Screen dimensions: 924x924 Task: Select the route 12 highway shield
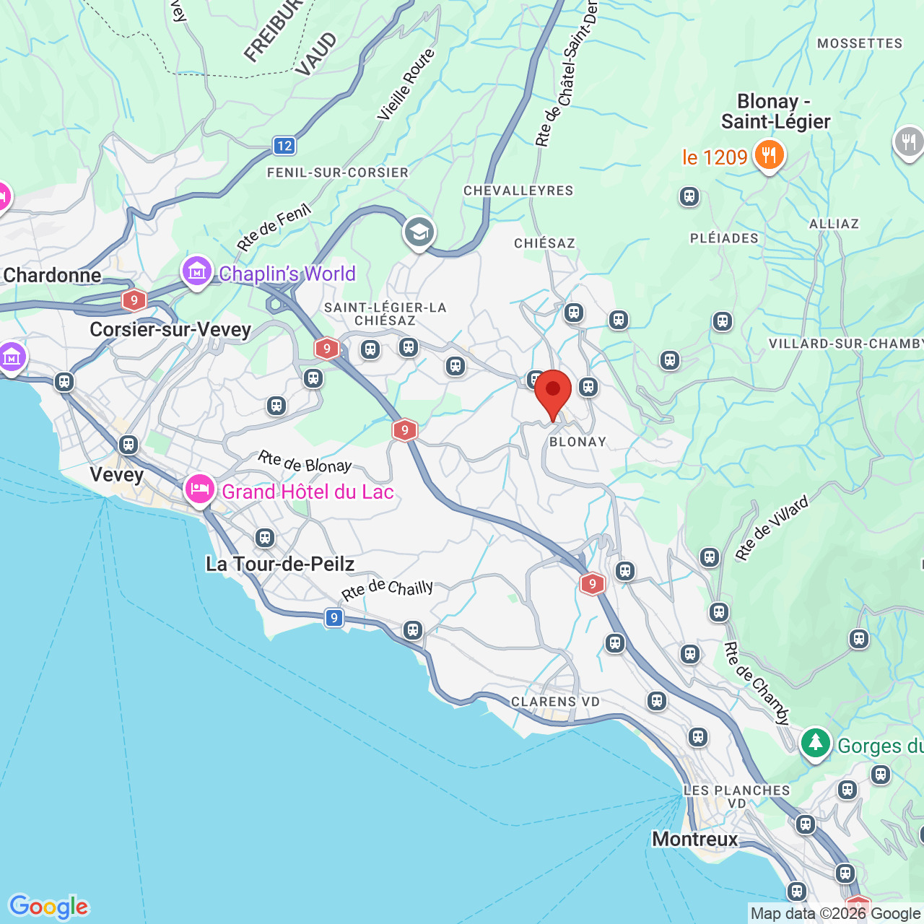coord(284,146)
